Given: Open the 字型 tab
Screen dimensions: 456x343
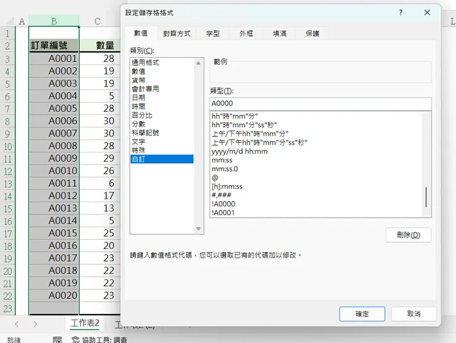Looking at the screenshot, I should click(213, 34).
